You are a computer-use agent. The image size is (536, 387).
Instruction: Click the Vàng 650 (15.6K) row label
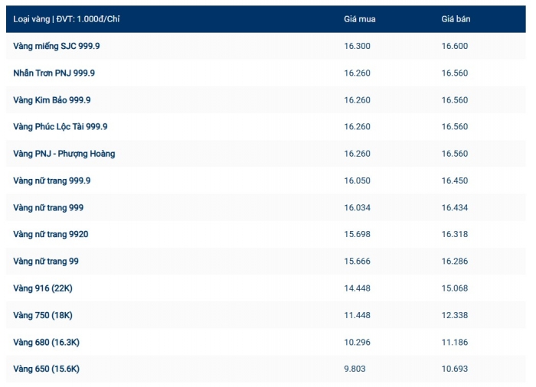(46, 369)
